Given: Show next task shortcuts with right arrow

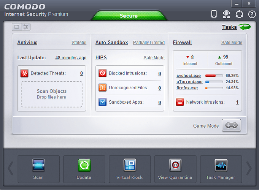Looking at the screenshot, I should point(249,168).
